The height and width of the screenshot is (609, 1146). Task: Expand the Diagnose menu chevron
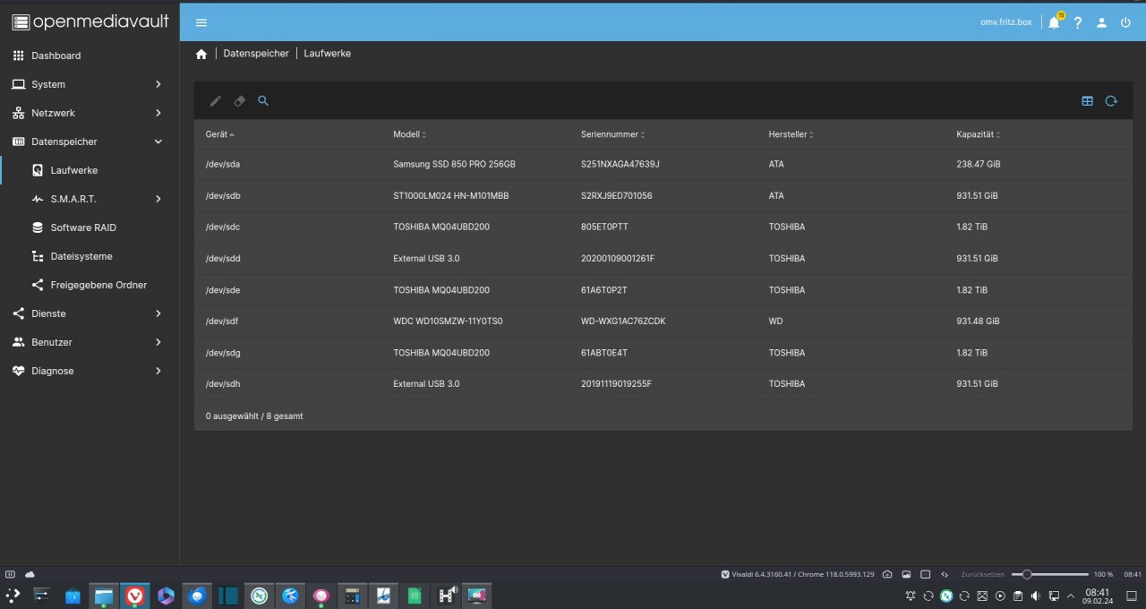point(158,371)
